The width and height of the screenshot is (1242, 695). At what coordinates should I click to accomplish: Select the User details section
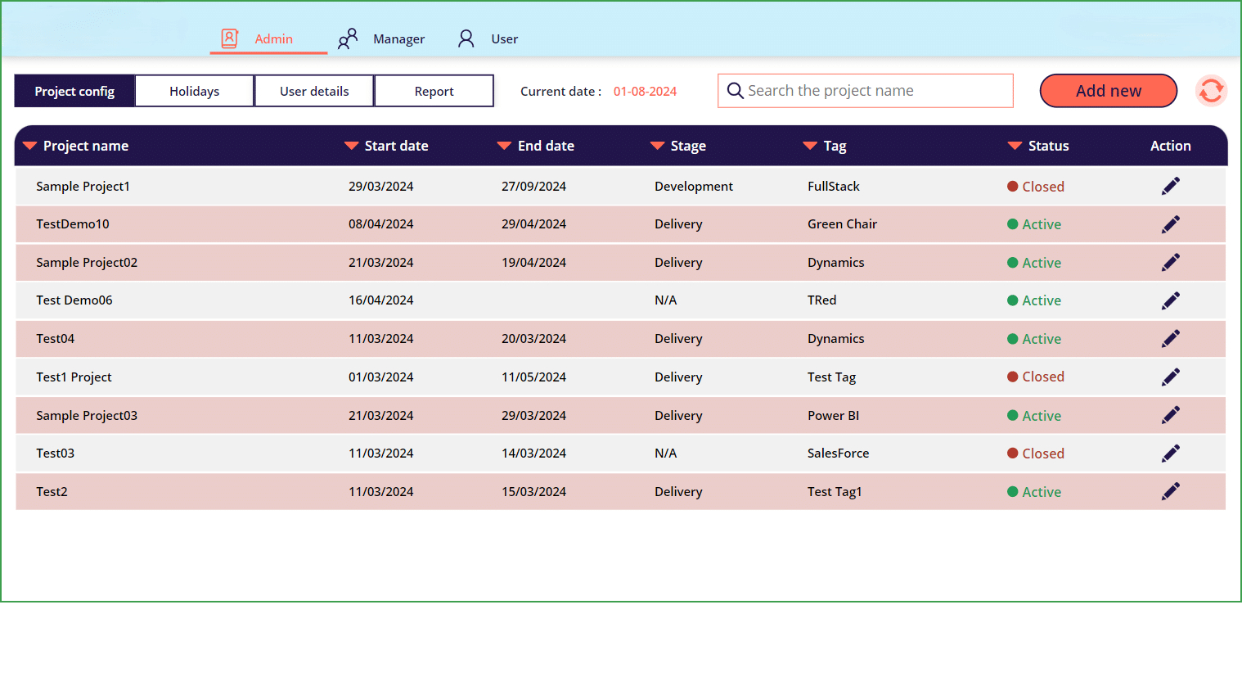pos(313,90)
